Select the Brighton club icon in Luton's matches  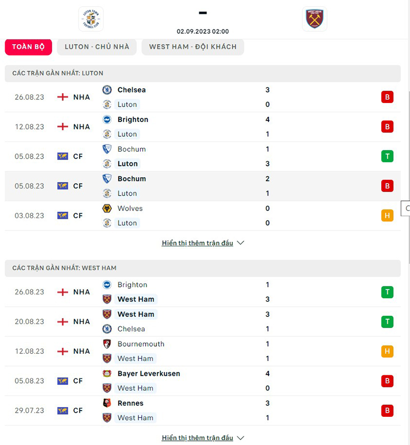pyautogui.click(x=107, y=119)
